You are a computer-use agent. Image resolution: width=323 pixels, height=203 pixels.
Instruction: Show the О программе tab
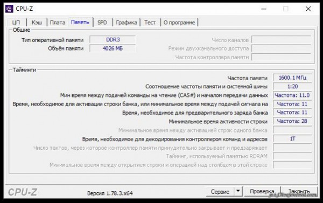click(179, 23)
